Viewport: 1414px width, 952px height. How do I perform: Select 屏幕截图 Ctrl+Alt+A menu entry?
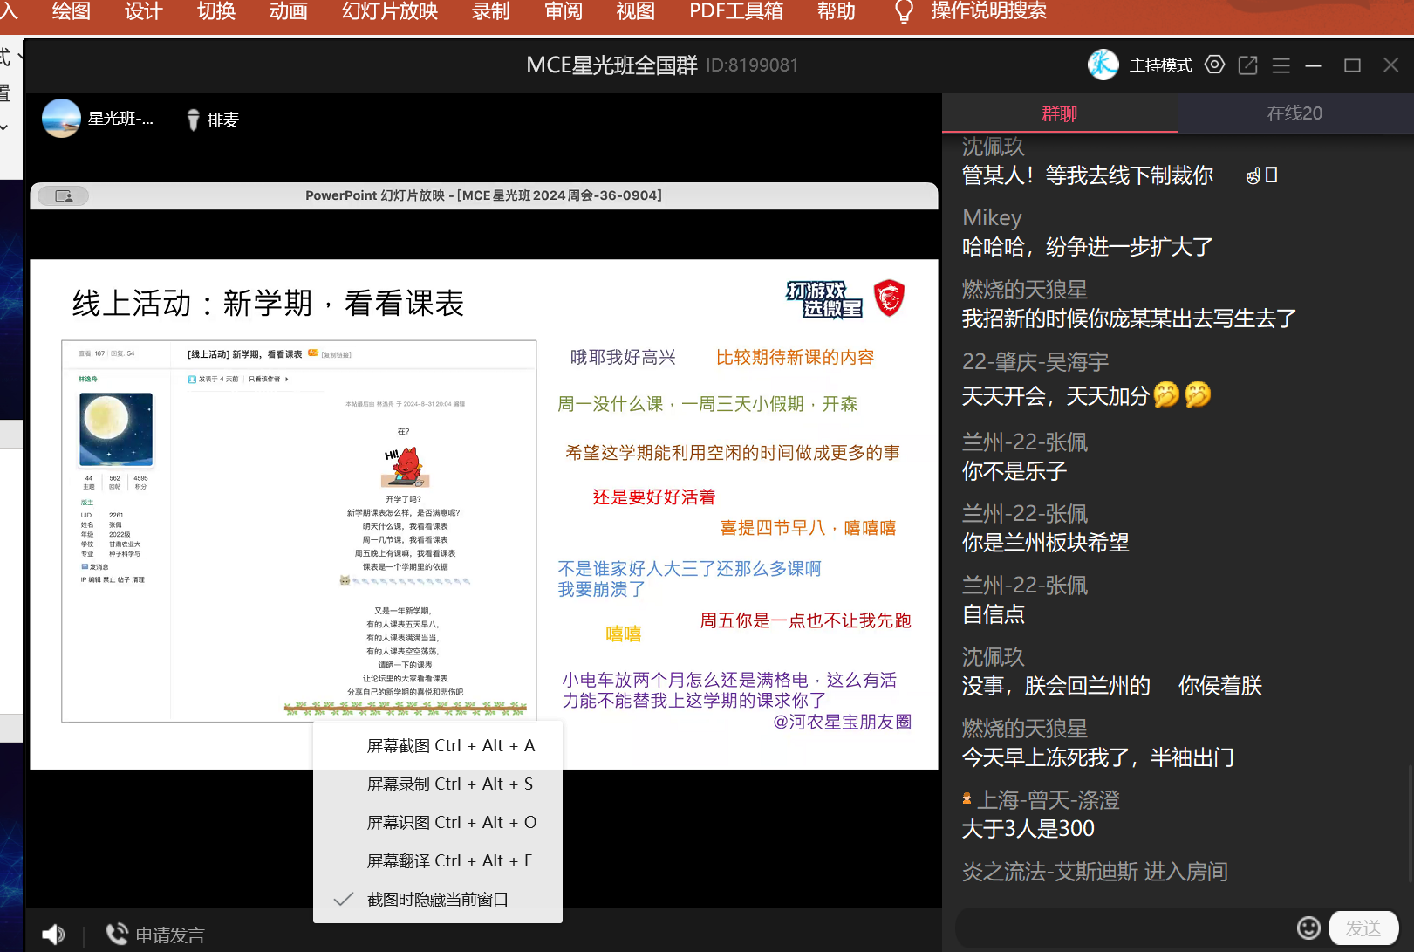point(450,745)
